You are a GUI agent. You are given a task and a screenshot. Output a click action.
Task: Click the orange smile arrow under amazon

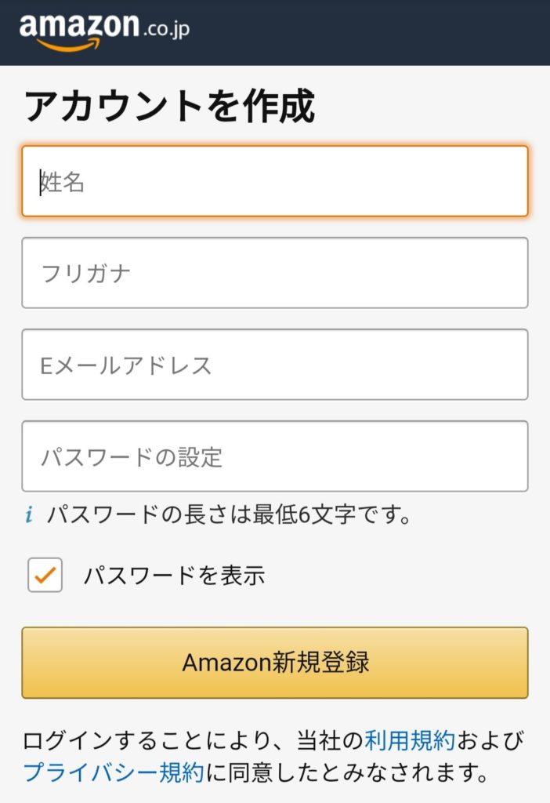coord(69,45)
